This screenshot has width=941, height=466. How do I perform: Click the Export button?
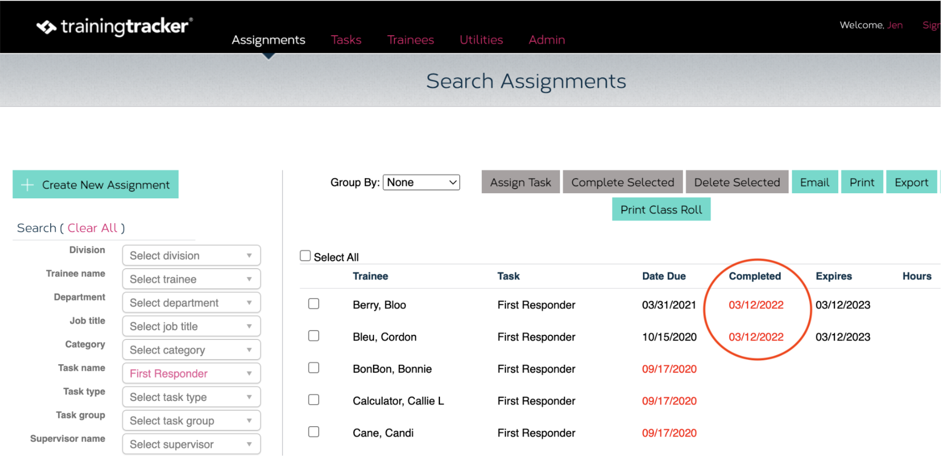912,182
